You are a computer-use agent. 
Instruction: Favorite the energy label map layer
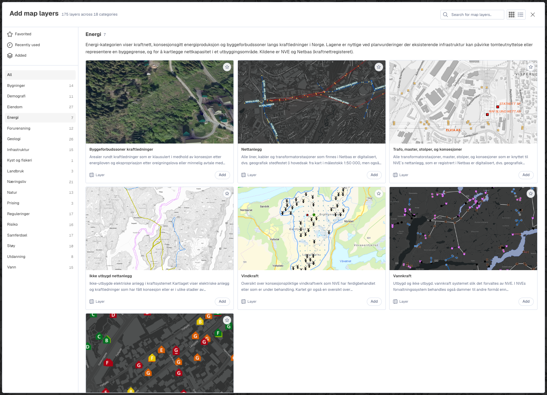[227, 320]
